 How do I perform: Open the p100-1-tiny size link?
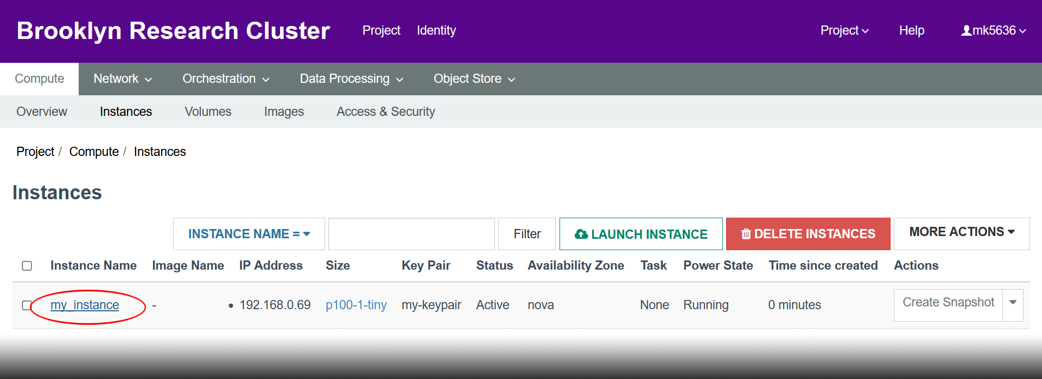(x=356, y=305)
